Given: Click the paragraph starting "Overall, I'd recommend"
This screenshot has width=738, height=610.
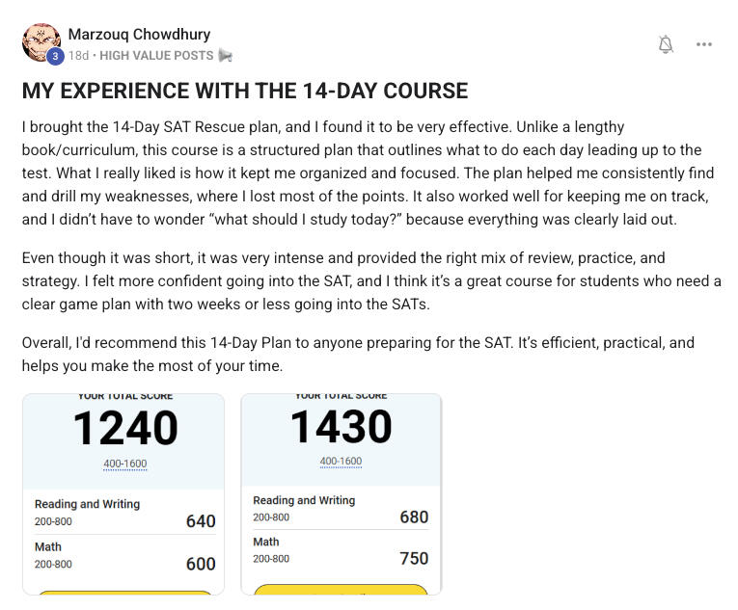Looking at the screenshot, I should pyautogui.click(x=358, y=354).
